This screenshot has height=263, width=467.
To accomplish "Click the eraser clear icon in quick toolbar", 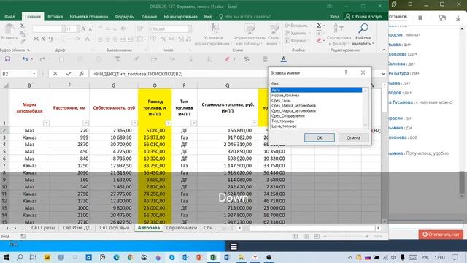I will pos(228,59).
